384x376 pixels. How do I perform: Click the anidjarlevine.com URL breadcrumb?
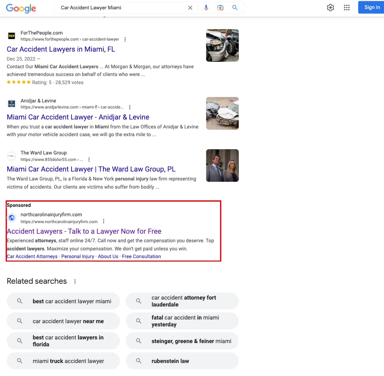72,107
